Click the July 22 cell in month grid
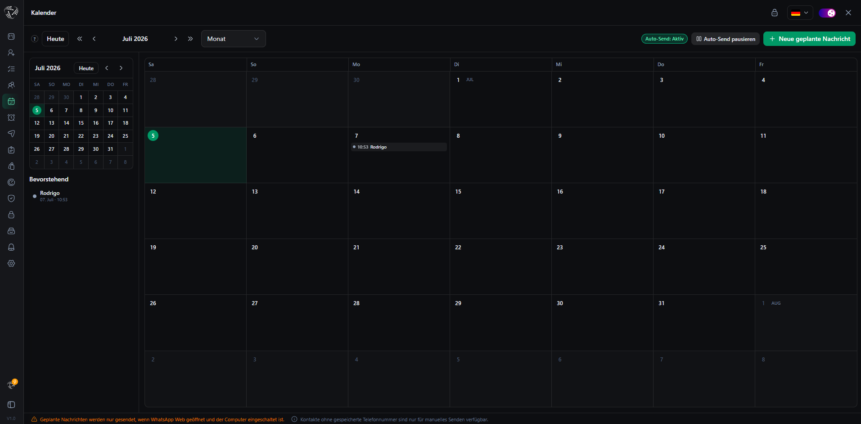Image resolution: width=861 pixels, height=424 pixels. tap(500, 266)
